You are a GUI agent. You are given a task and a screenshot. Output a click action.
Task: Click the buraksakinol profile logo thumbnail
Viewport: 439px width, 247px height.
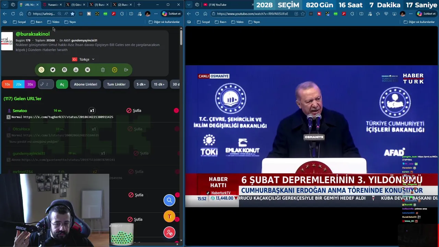coord(7,41)
